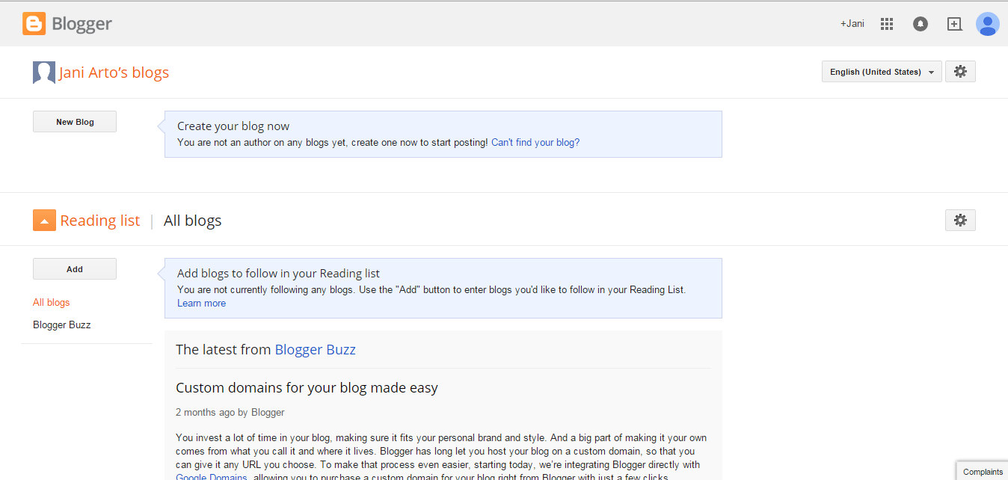The image size is (1008, 480).
Task: Open the Learn more link
Action: [x=201, y=304]
